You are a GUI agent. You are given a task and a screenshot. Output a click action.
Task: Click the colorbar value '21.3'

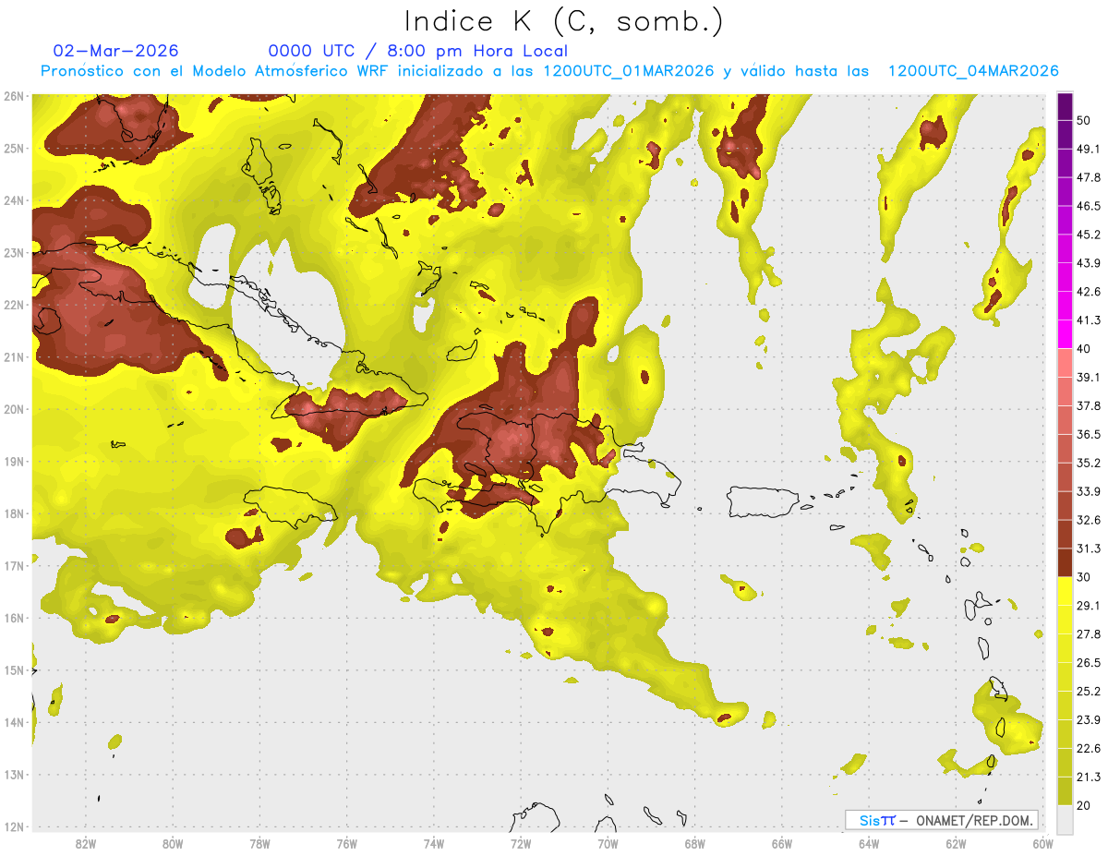[1089, 777]
